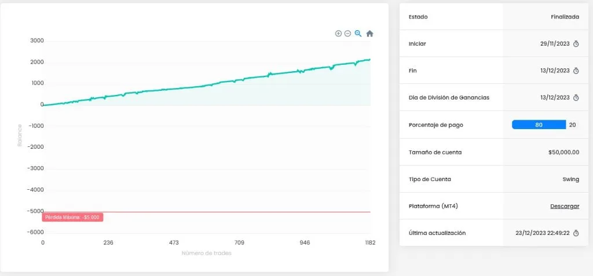Viewport: 593px width, 276px height.
Task: Click clock icon next to División de Ganancias date
Action: 576,98
